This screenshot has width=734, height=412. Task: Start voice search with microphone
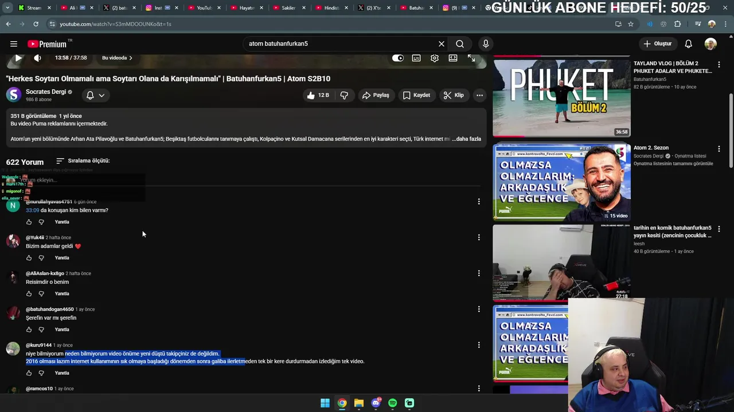click(x=486, y=44)
